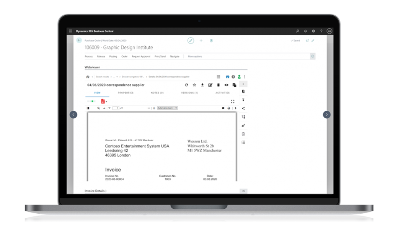Click Search results breadcrumb

tap(102, 77)
